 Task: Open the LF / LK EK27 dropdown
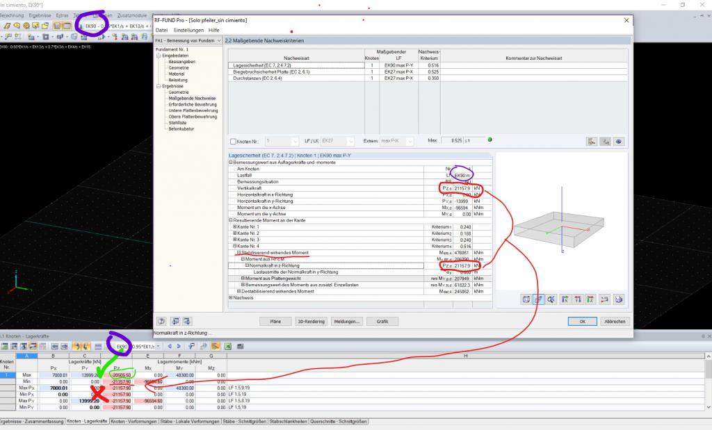tap(350, 142)
